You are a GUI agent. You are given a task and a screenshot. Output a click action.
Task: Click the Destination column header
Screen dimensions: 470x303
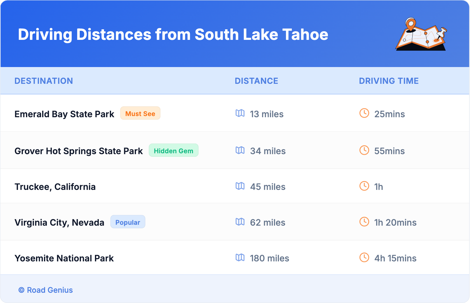point(44,81)
